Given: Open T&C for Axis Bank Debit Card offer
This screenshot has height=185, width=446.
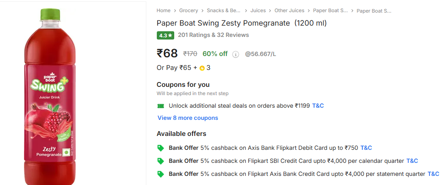Looking at the screenshot, I should coord(366,148).
